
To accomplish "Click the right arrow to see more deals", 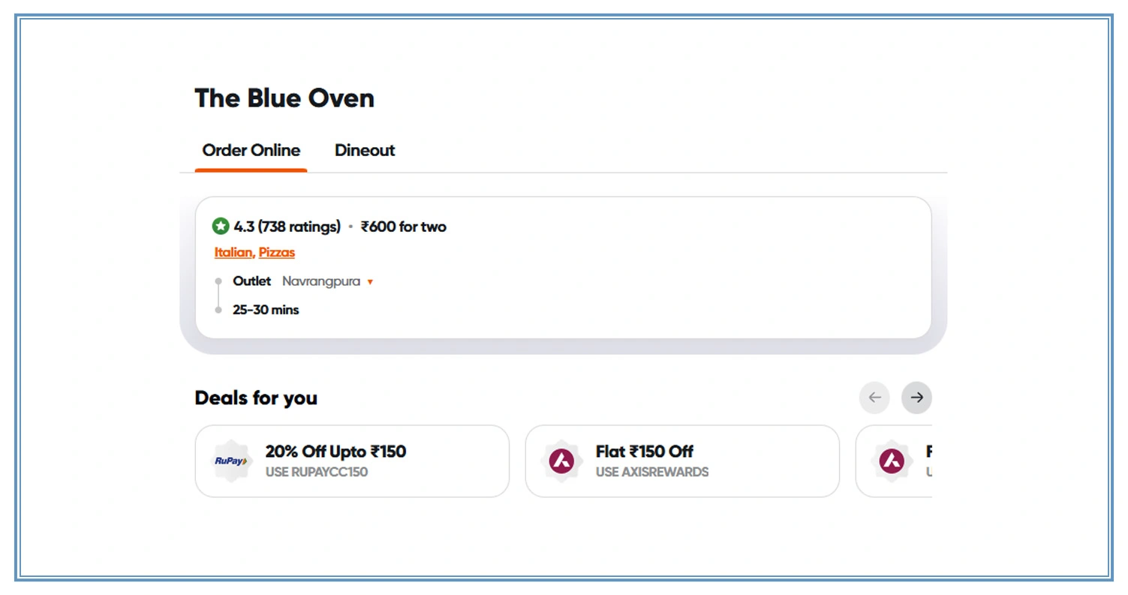I will [916, 398].
